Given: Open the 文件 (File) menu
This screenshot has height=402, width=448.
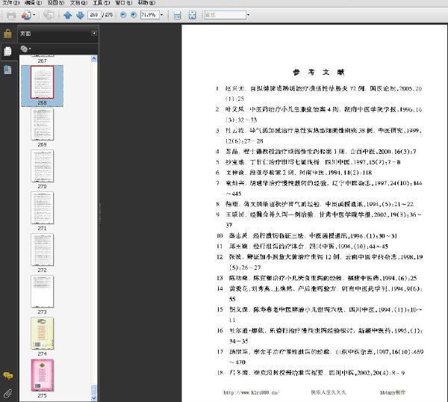Looking at the screenshot, I should (11, 2).
